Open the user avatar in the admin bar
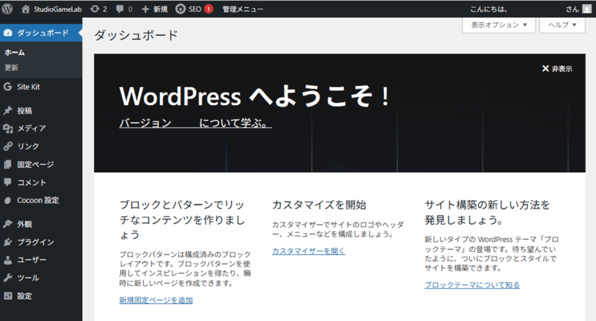This screenshot has width=596, height=321. click(x=587, y=9)
